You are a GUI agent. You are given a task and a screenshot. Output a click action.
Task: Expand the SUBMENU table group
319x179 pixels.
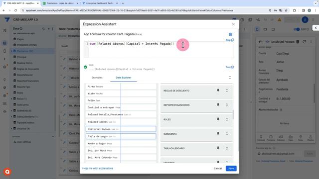(12, 111)
